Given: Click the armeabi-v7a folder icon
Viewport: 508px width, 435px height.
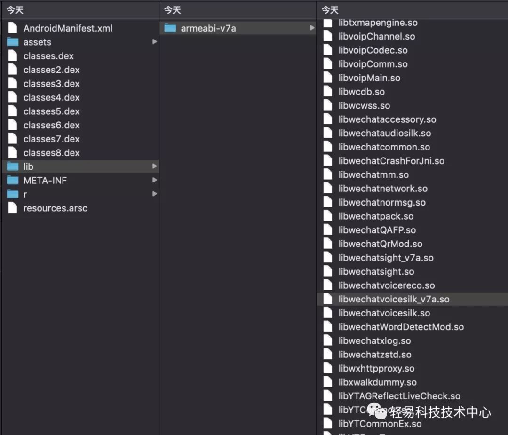Looking at the screenshot, I should 170,28.
